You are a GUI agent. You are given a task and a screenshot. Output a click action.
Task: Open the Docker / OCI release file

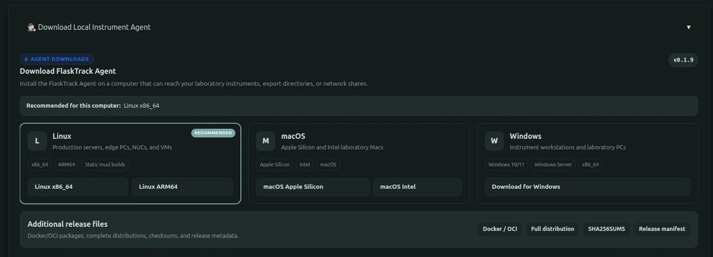coord(500,229)
